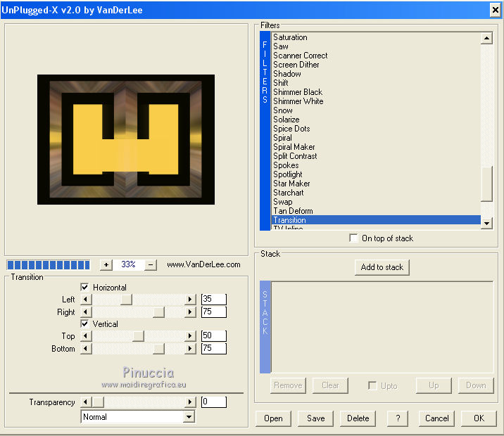The image size is (504, 436).
Task: Click the Right value input field
Action: [x=214, y=312]
